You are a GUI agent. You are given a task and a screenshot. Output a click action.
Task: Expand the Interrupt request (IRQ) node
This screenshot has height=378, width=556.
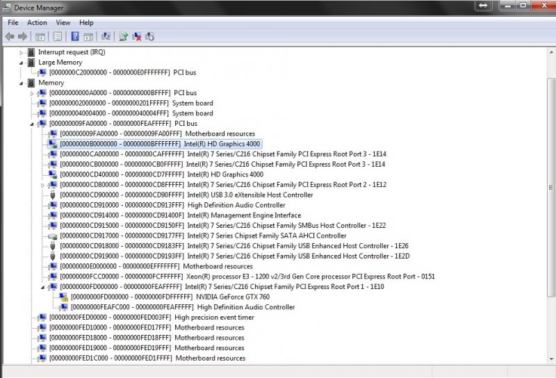[x=22, y=53]
